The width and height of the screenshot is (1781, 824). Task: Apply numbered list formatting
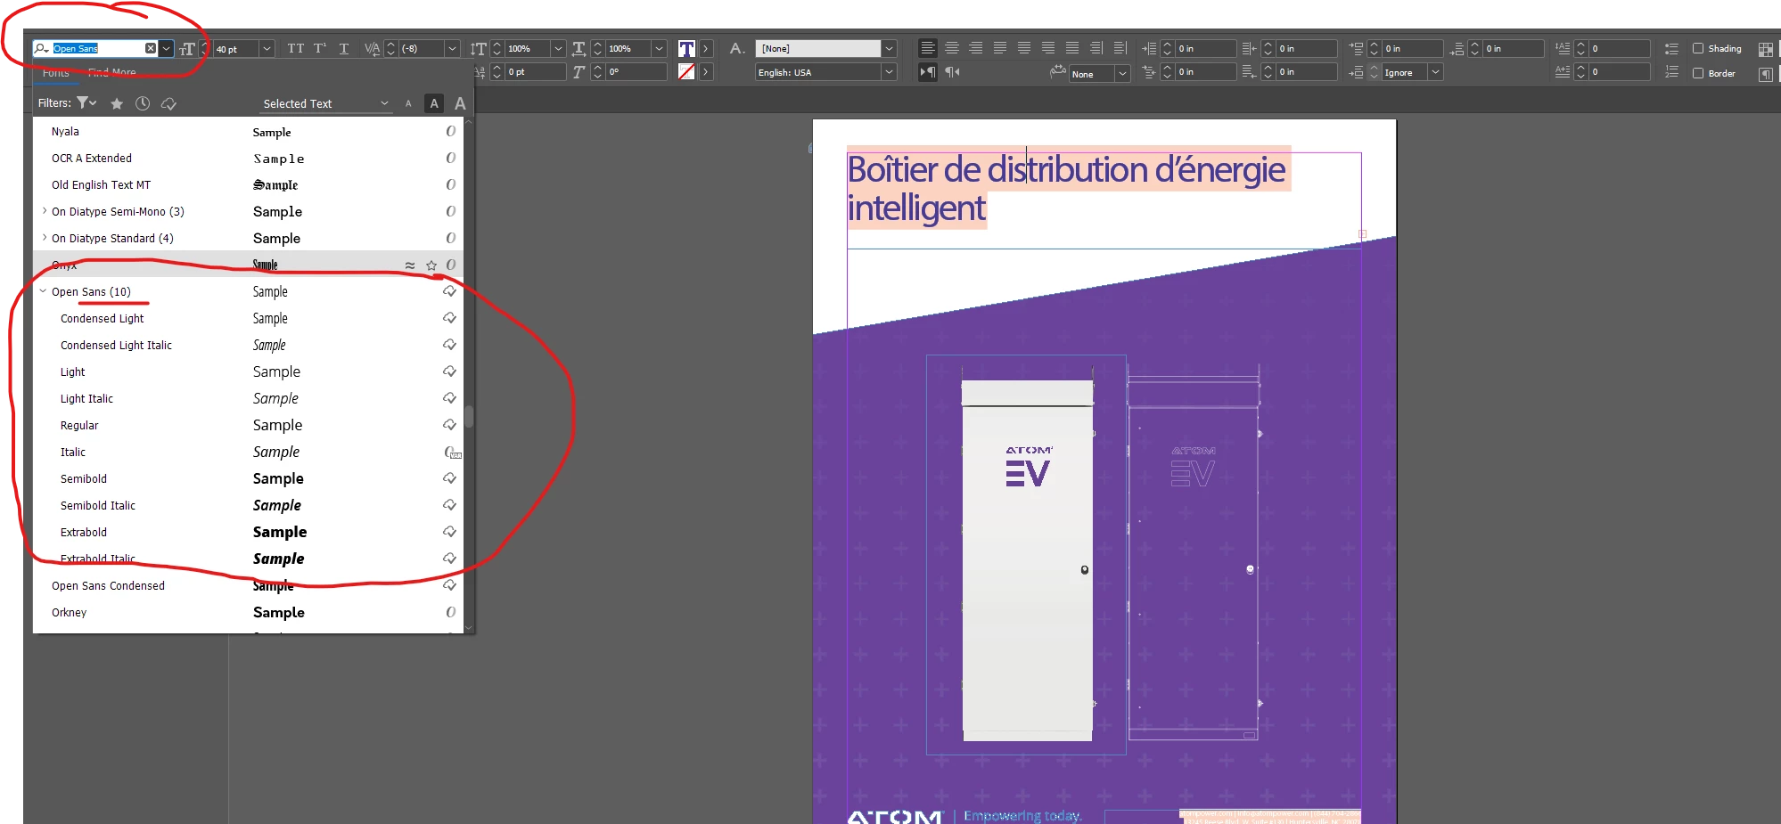[x=1671, y=72]
